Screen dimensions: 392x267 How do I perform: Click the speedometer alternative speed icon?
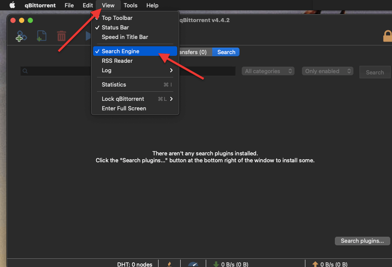193,264
